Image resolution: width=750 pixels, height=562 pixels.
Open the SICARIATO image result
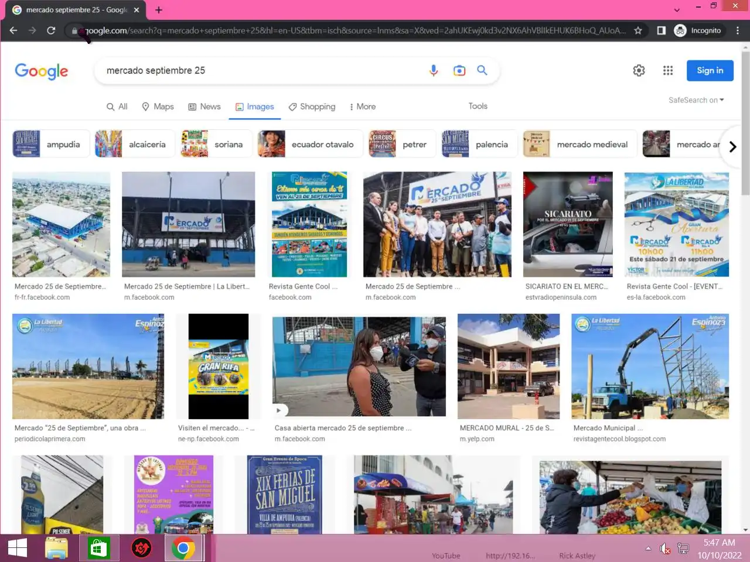click(568, 224)
